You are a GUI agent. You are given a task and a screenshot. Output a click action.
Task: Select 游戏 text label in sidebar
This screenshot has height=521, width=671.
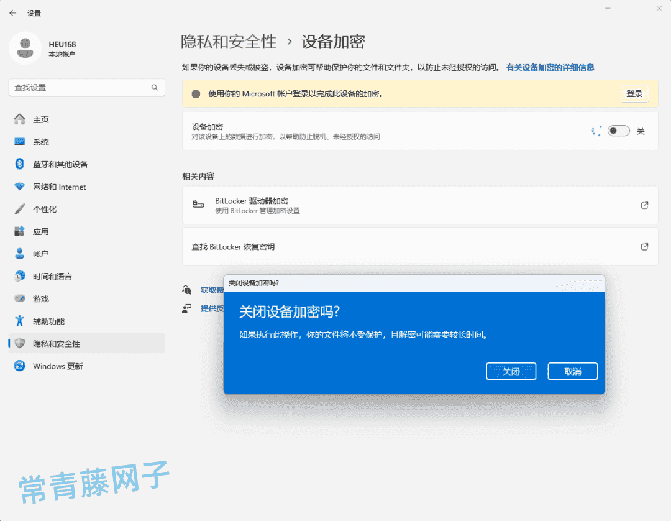41,299
